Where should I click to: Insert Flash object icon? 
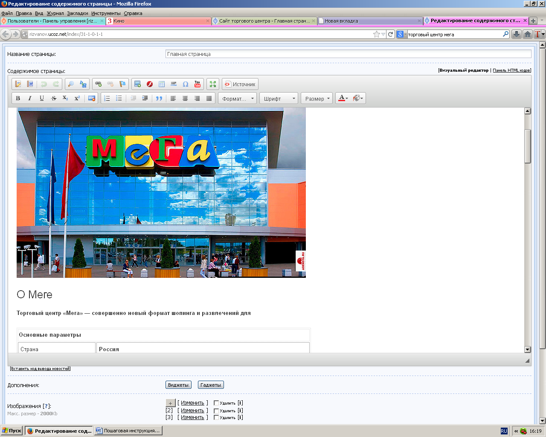click(149, 84)
